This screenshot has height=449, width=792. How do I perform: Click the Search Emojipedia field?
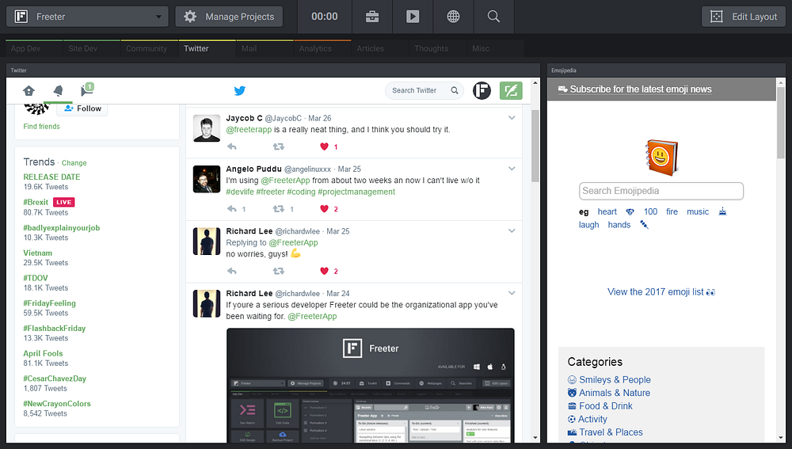pos(661,191)
